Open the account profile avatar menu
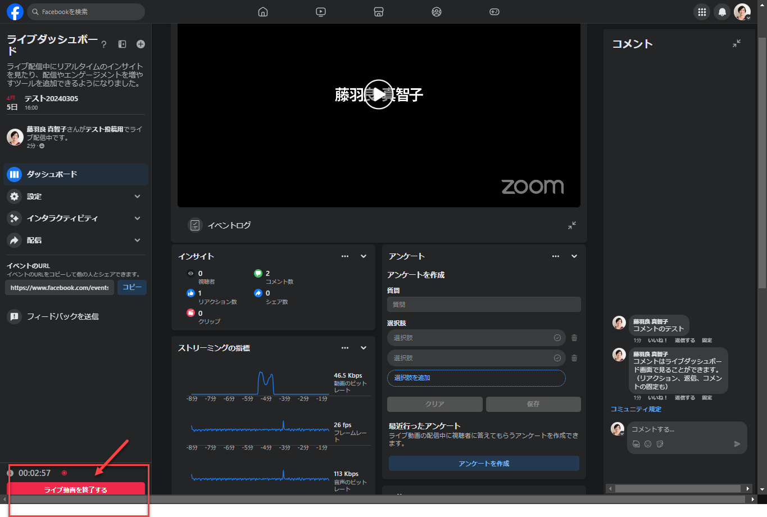The width and height of the screenshot is (767, 517). [742, 12]
